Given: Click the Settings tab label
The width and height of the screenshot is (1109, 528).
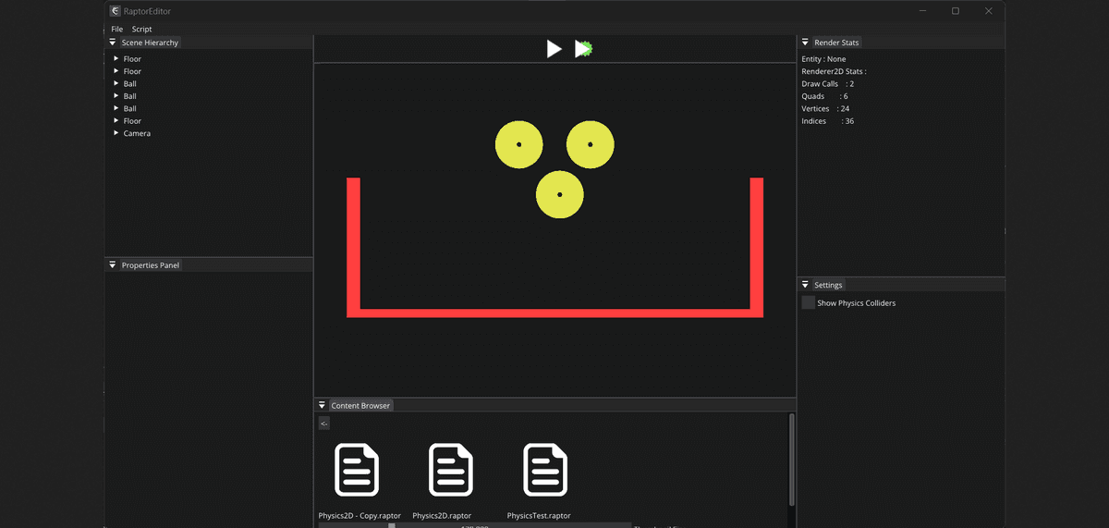Looking at the screenshot, I should pyautogui.click(x=828, y=285).
